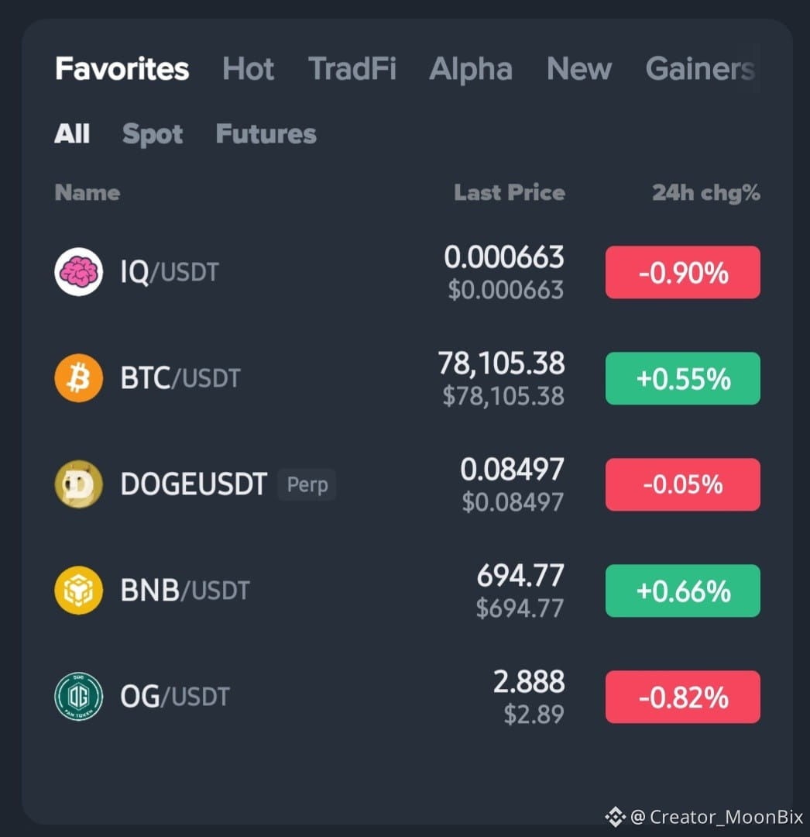Click the red -0.90% change badge for IQ
Screen dimensions: 810x837
(x=682, y=272)
